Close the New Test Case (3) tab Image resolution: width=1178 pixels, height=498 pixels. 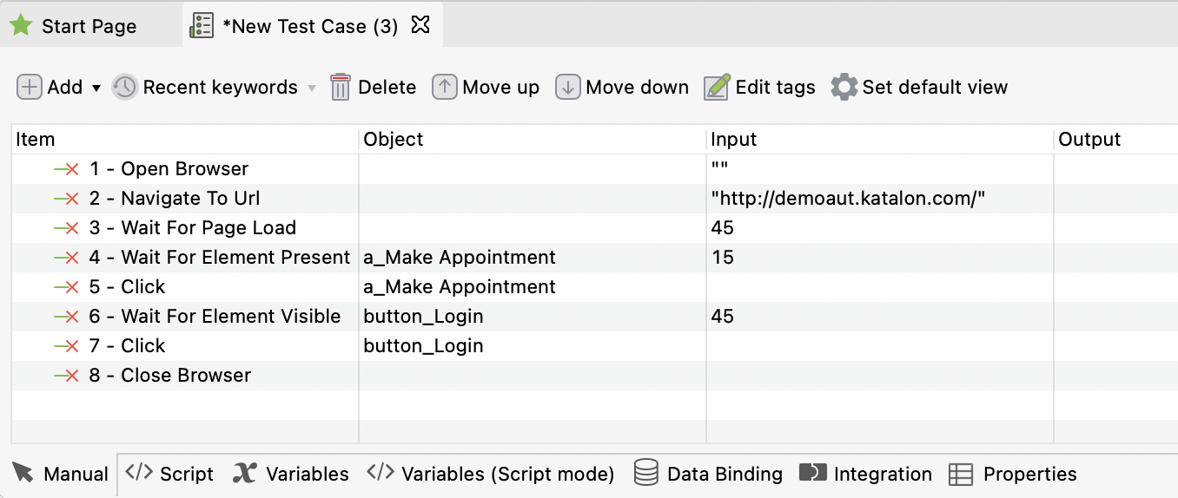(420, 25)
